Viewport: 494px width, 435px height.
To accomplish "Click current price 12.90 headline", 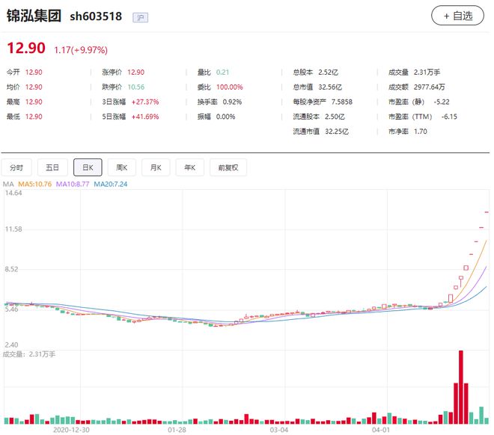I will [26, 48].
